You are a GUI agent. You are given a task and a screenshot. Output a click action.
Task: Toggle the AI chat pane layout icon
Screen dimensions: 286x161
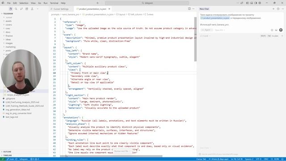point(256,3)
